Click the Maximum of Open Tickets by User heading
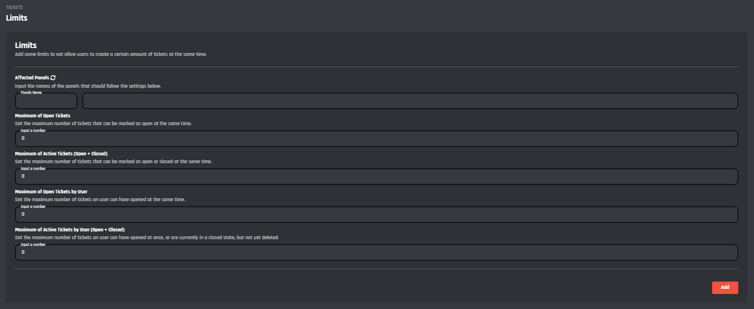 click(x=51, y=192)
